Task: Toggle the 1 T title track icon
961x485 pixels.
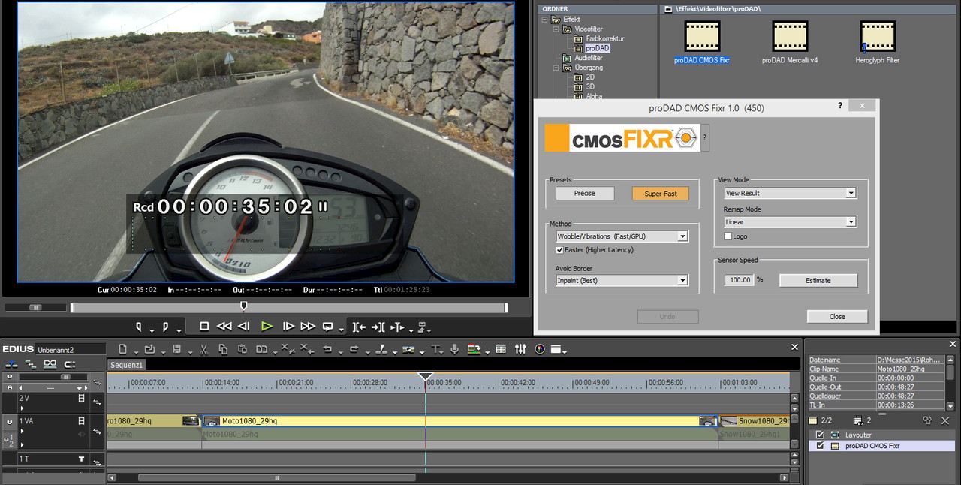Action: tap(81, 459)
